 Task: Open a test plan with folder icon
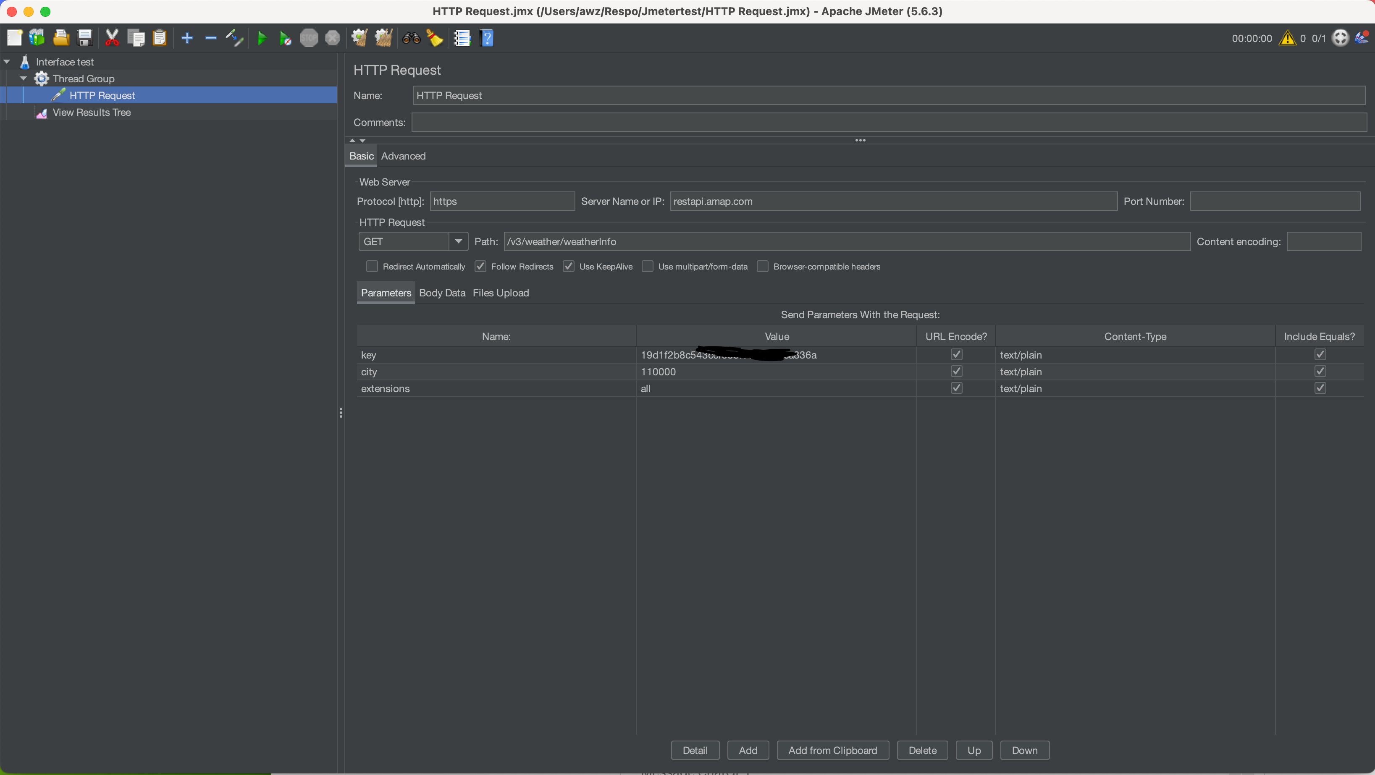pyautogui.click(x=61, y=38)
